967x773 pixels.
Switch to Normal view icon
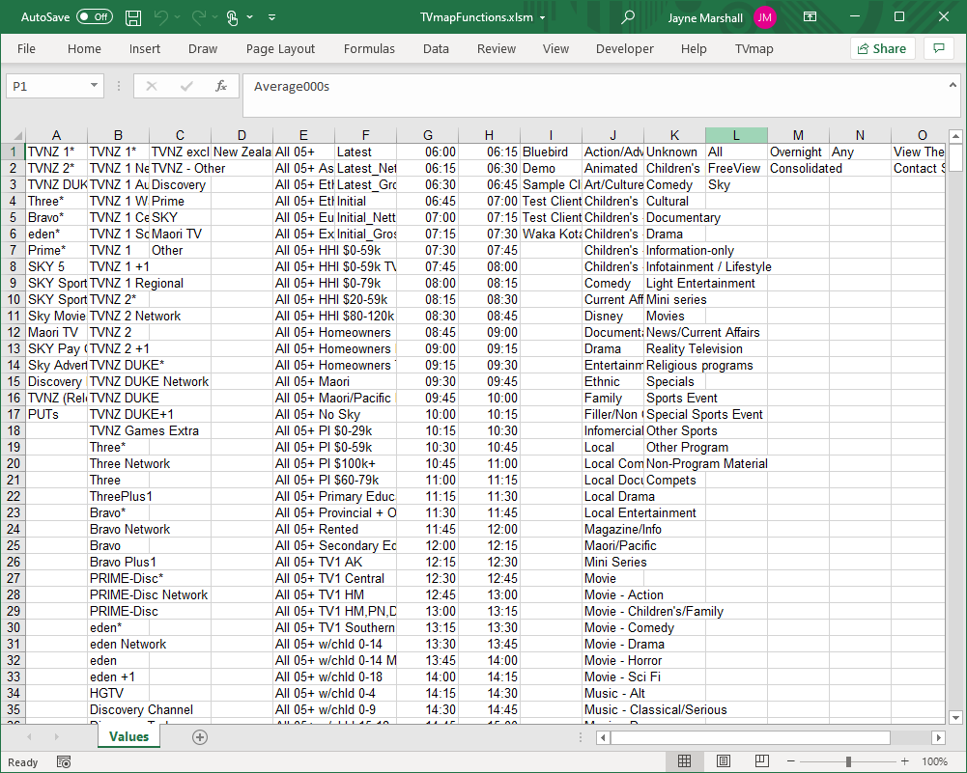point(685,761)
